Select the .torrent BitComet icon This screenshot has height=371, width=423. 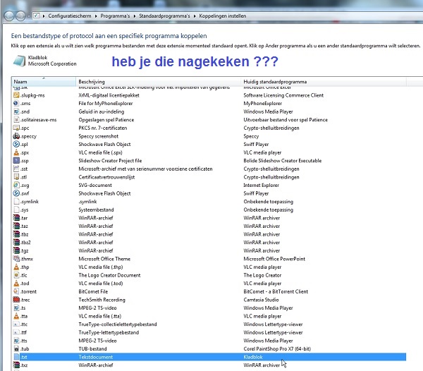(16, 291)
